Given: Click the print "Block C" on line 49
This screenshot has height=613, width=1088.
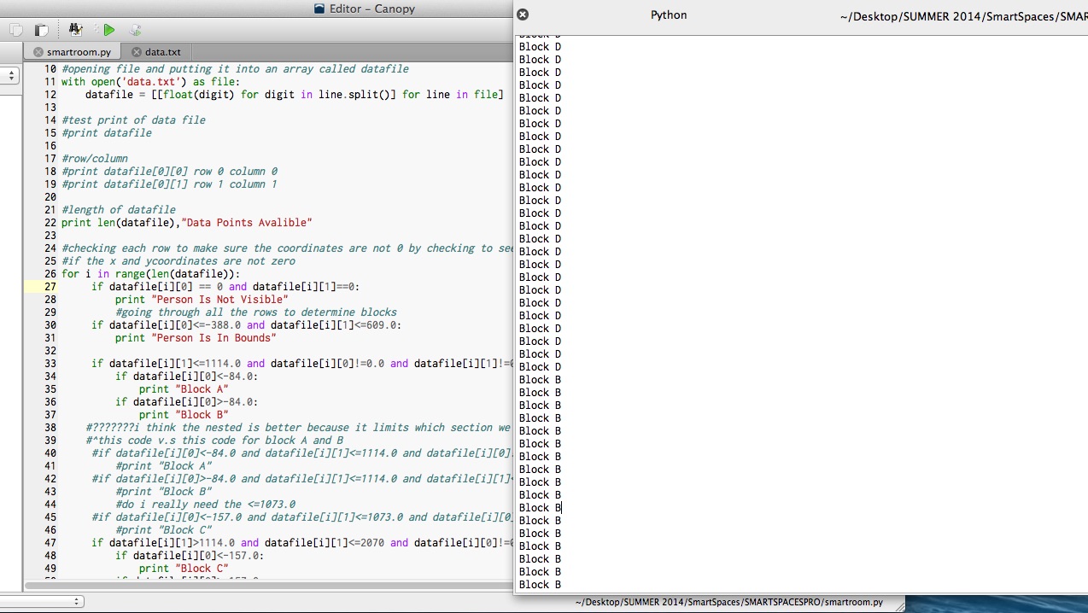Looking at the screenshot, I should 184,569.
